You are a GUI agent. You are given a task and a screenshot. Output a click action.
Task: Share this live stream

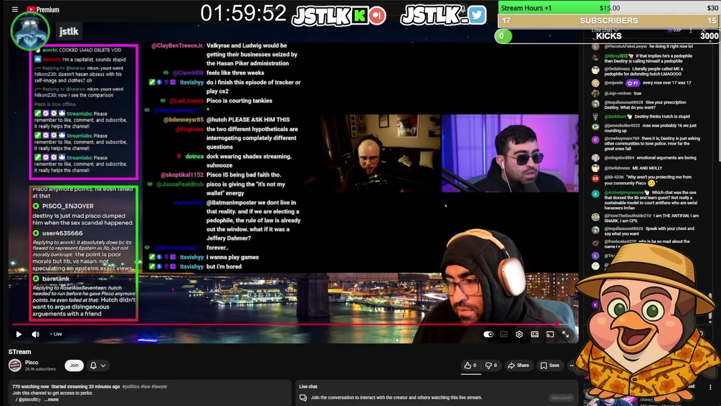518,365
